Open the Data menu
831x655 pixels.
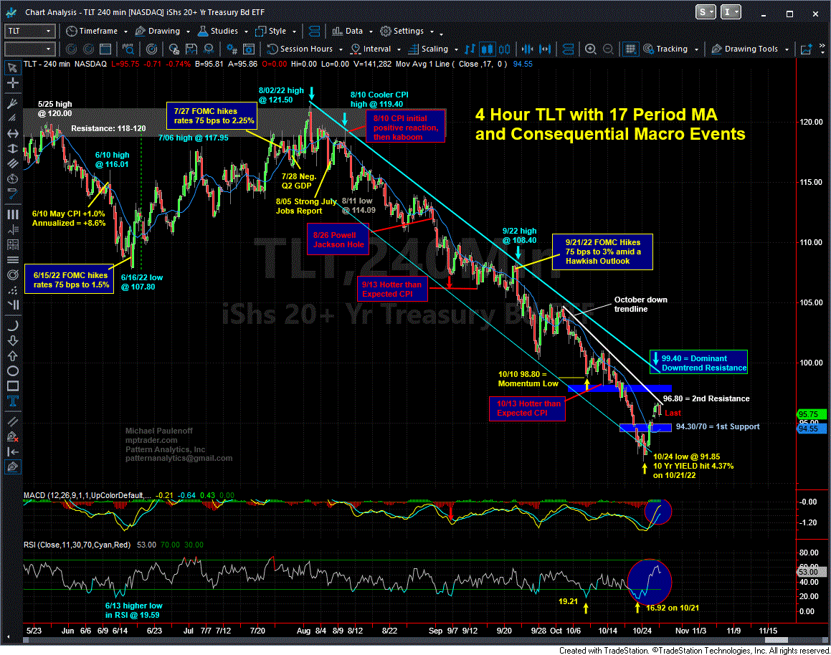point(348,32)
